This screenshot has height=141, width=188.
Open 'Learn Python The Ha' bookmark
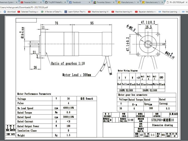(77, 12)
